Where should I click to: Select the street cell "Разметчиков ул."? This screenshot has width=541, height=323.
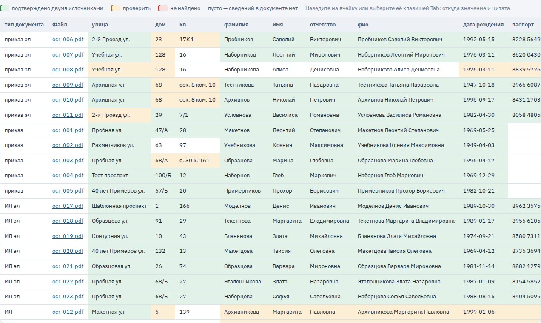[119, 145]
